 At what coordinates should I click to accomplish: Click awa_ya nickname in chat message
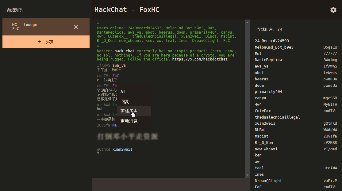click(x=119, y=65)
